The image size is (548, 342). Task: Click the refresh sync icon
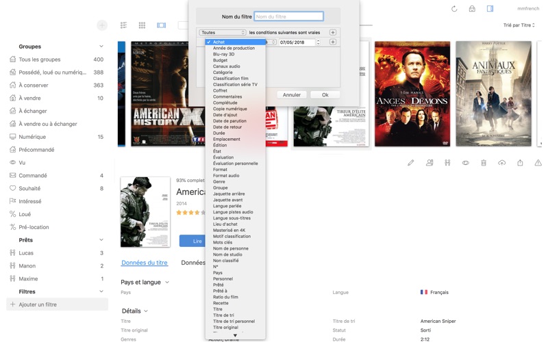click(454, 9)
